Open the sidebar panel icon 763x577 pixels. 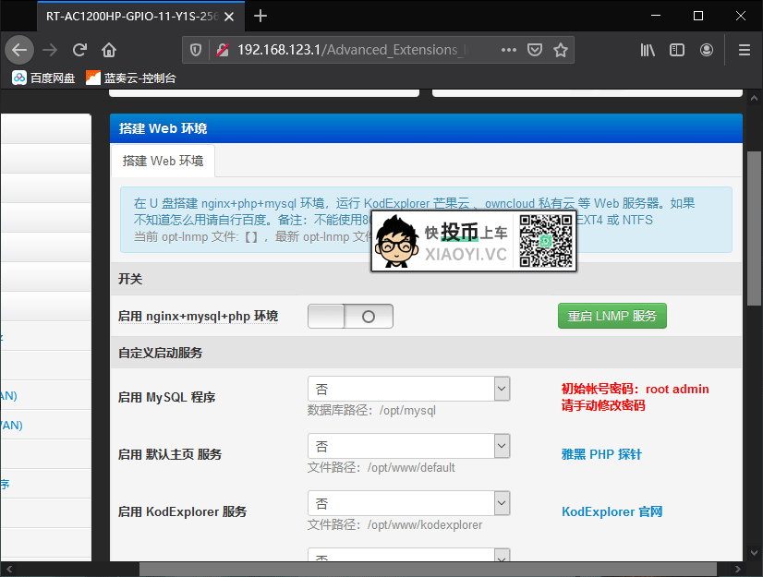(675, 50)
